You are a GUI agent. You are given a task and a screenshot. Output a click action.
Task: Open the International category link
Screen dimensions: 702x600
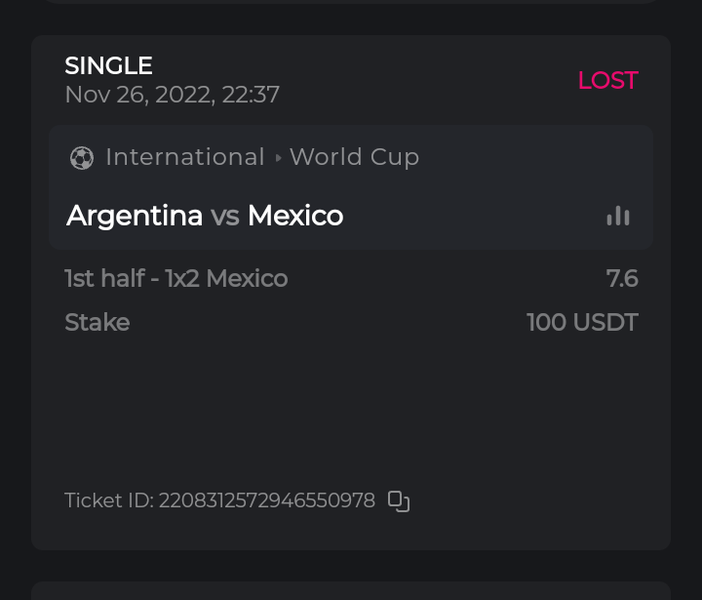point(185,157)
